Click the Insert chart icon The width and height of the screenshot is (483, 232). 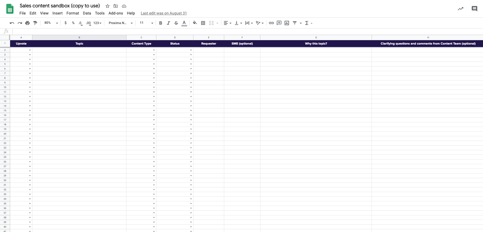click(x=287, y=23)
